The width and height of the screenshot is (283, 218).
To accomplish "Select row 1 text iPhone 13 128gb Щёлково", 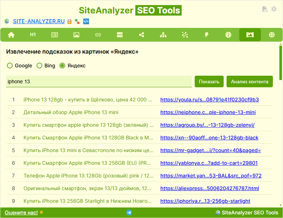I will (x=88, y=100).
